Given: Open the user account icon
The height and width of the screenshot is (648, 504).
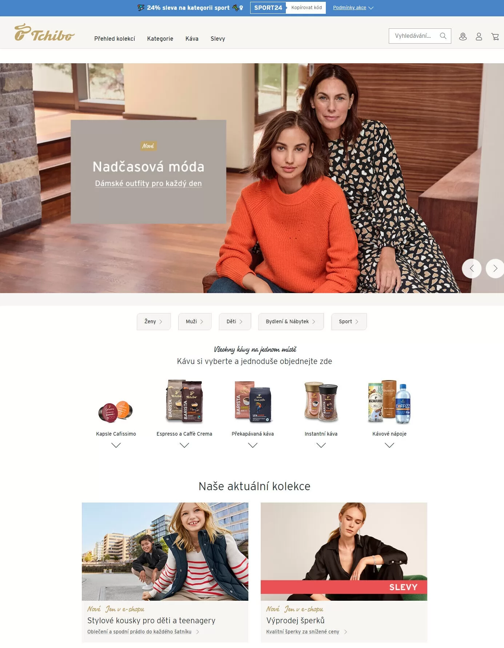Looking at the screenshot, I should point(479,36).
